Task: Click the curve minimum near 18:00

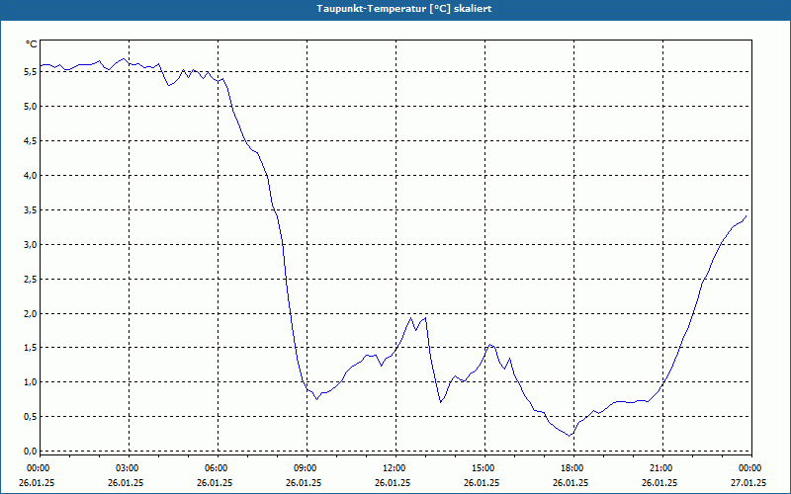Action: [x=570, y=436]
